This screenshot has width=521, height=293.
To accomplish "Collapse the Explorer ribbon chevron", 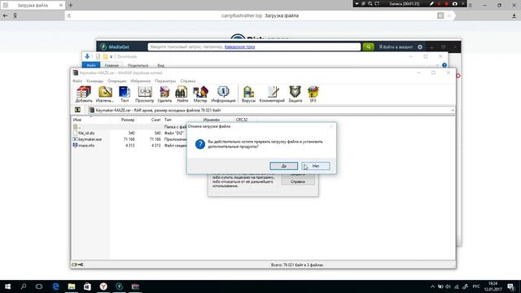I will point(437,65).
